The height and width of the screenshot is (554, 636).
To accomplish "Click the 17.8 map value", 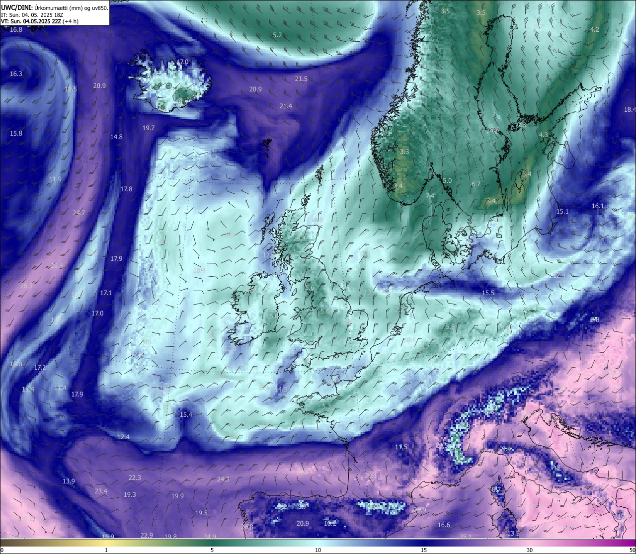I will pyautogui.click(x=126, y=189).
